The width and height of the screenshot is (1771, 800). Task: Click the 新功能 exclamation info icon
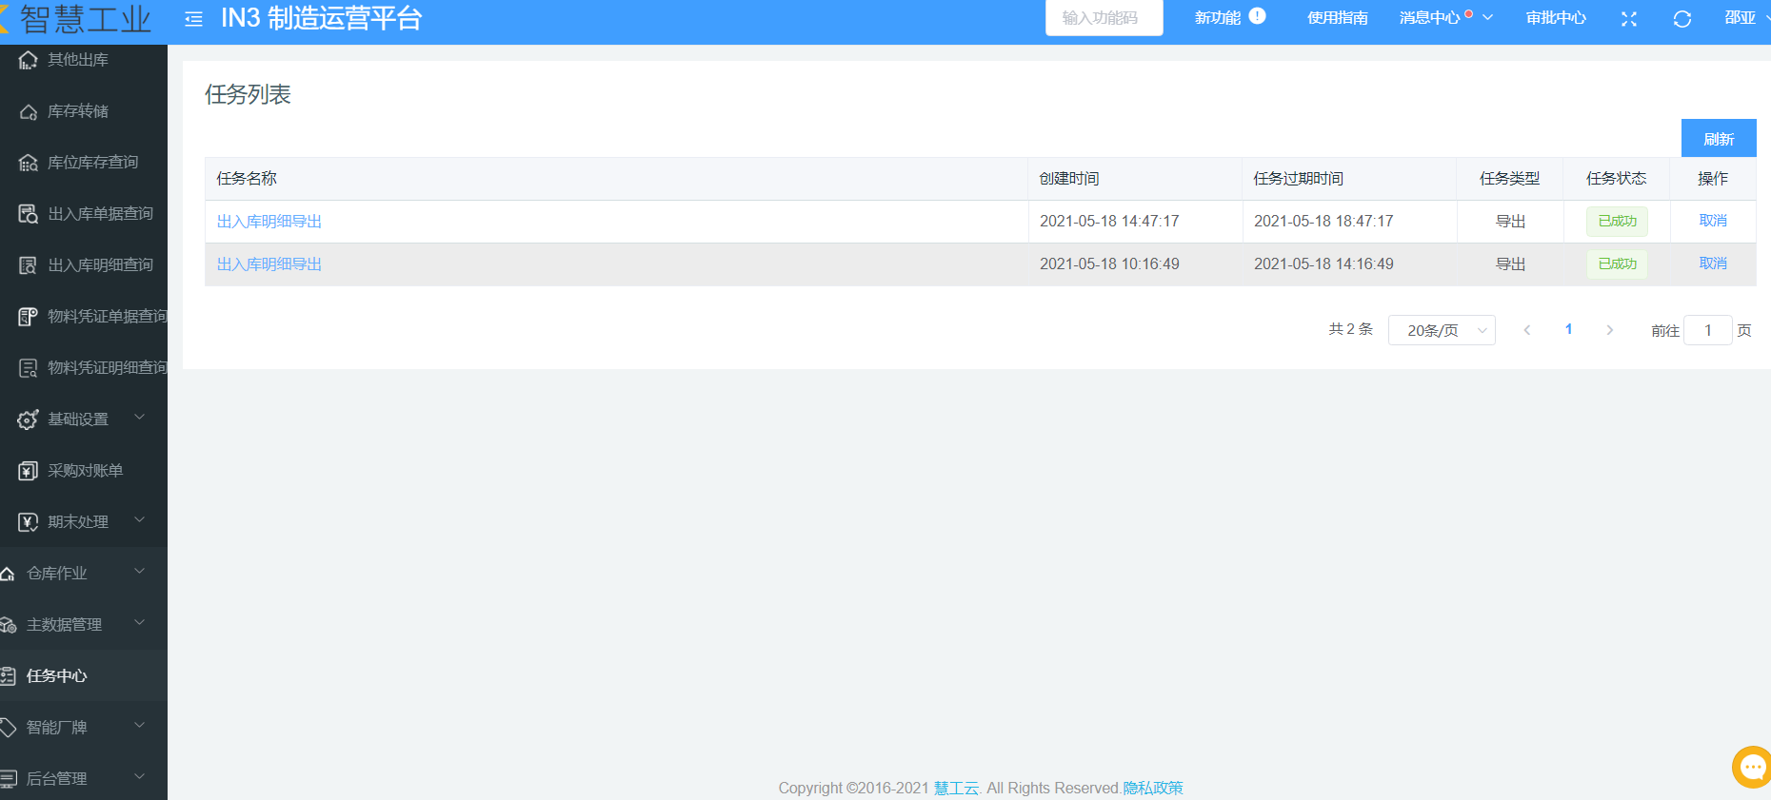coord(1257,16)
